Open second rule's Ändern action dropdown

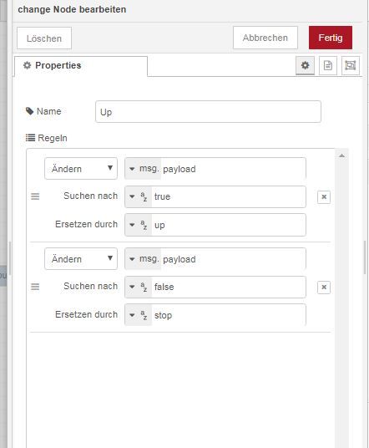click(x=81, y=258)
